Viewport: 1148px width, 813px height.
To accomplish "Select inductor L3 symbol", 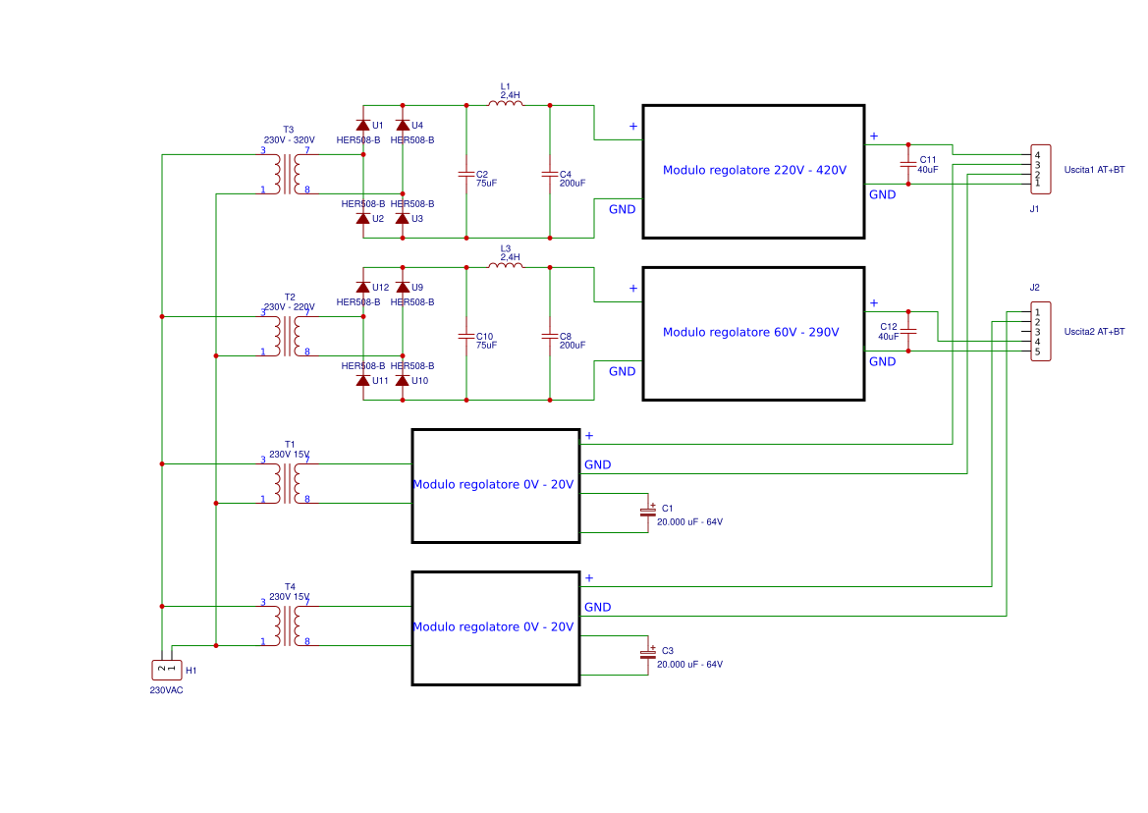I will coord(507,267).
